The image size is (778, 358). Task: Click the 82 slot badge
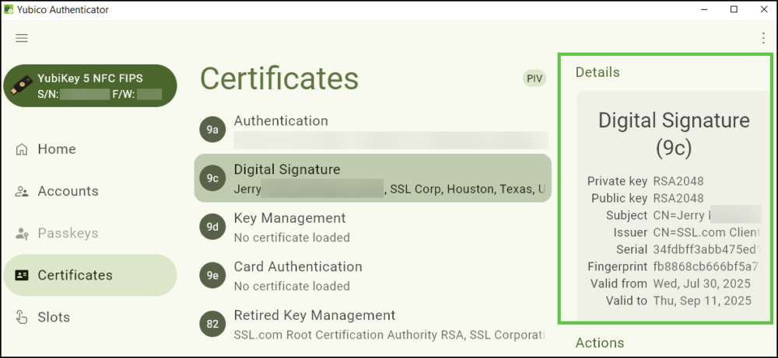tap(212, 324)
